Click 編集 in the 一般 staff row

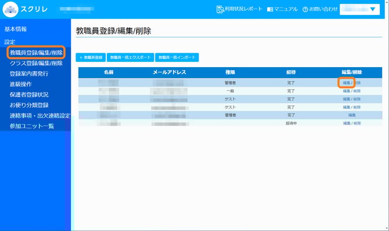coord(347,91)
